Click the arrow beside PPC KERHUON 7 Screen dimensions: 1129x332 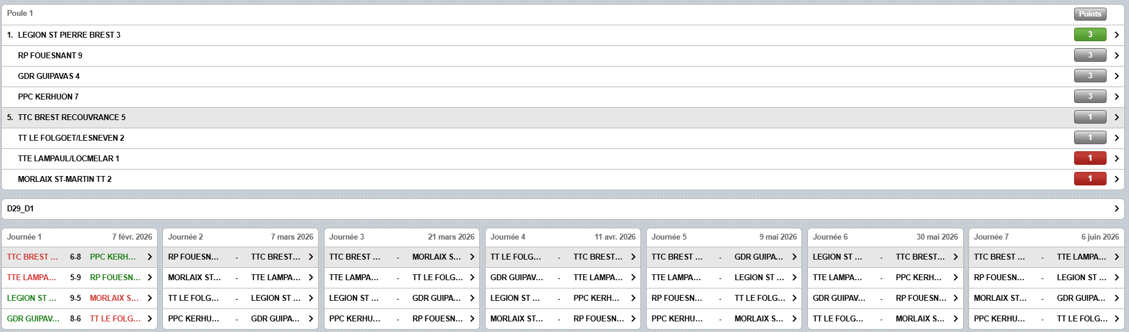point(1116,97)
